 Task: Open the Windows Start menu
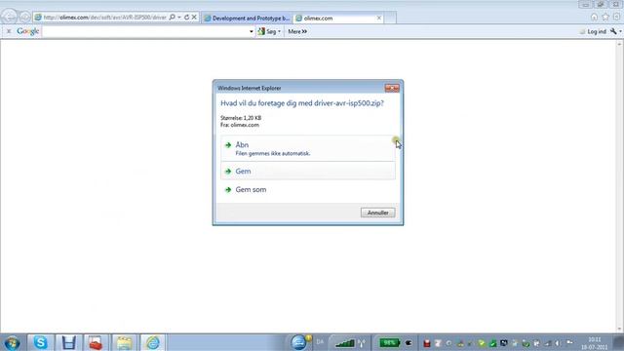12,342
